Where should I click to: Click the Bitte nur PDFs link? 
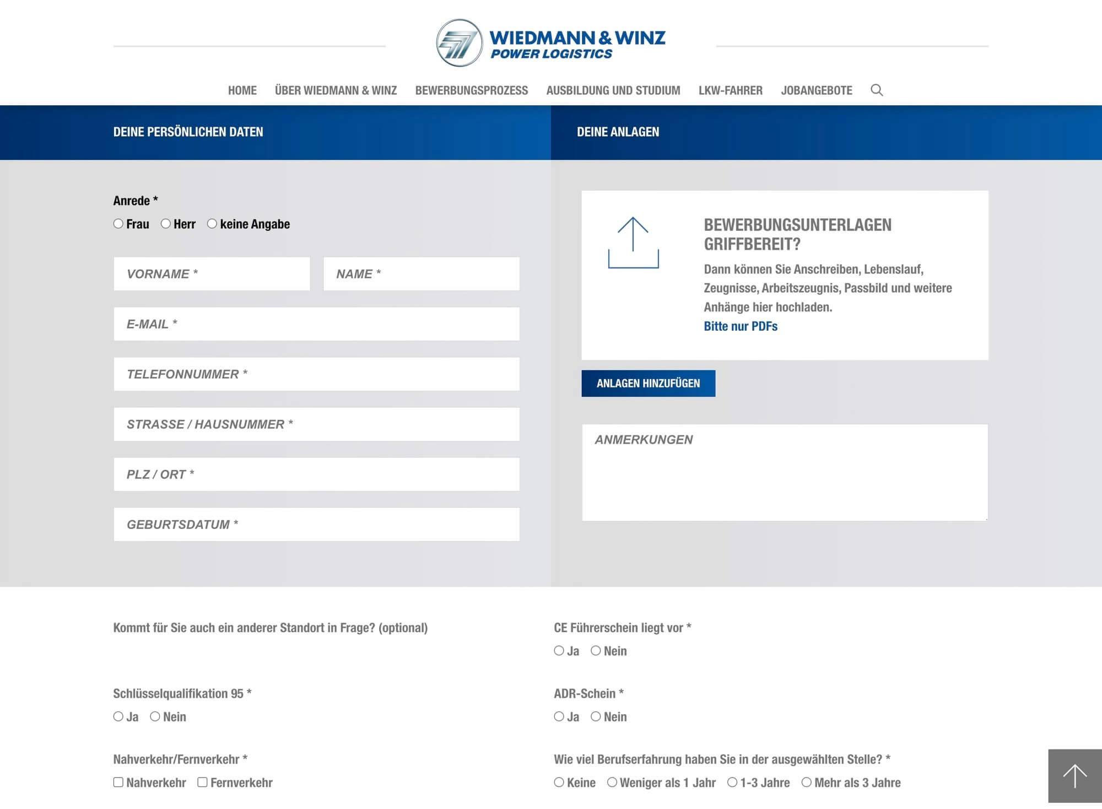[740, 326]
